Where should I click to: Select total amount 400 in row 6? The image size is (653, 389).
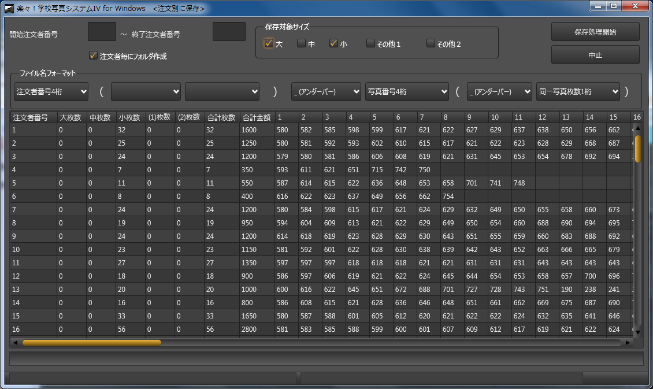pyautogui.click(x=257, y=197)
